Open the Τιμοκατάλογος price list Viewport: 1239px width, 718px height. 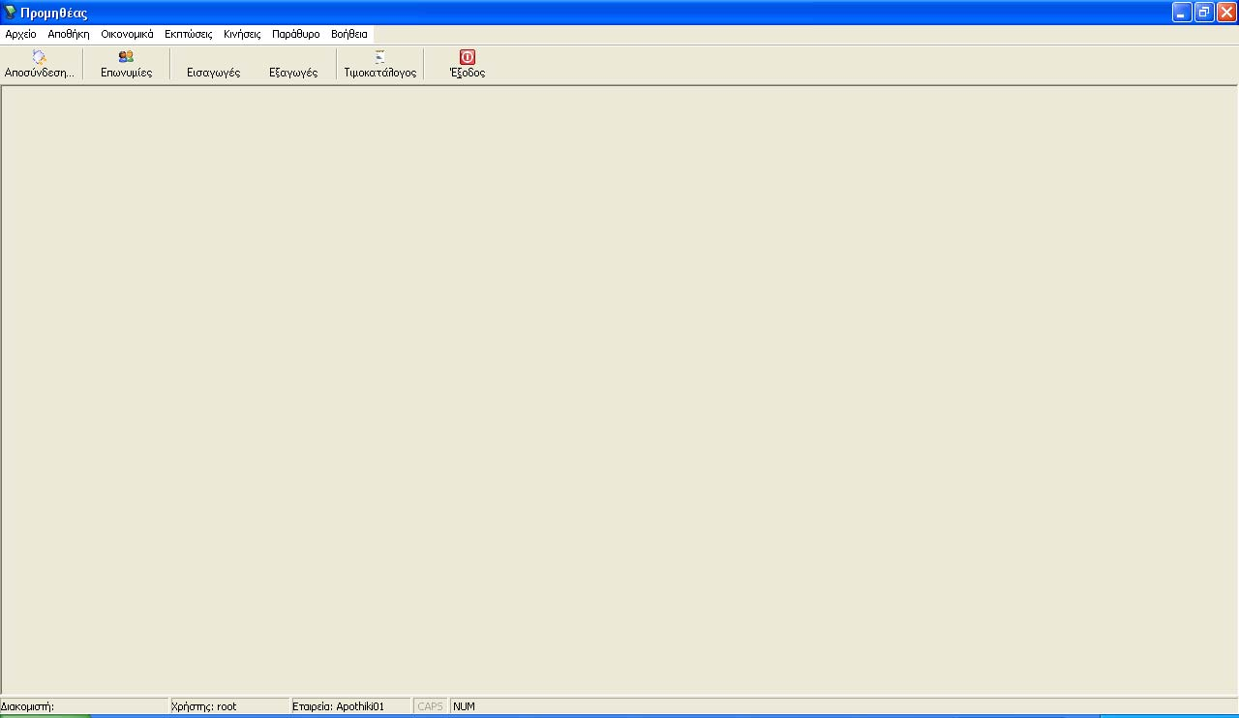click(380, 65)
